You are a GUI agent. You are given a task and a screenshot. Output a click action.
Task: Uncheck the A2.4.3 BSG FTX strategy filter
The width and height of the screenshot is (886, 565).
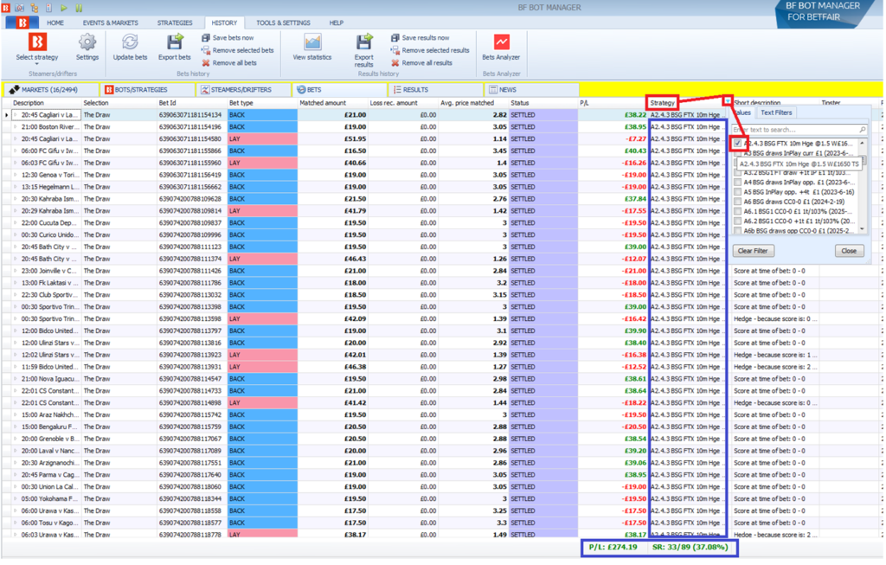[x=737, y=144]
